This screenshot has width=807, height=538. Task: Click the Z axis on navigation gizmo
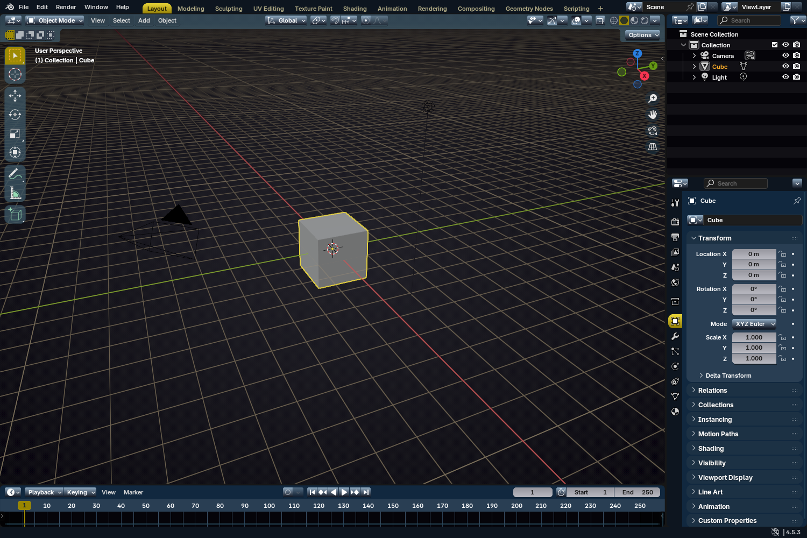tap(638, 53)
